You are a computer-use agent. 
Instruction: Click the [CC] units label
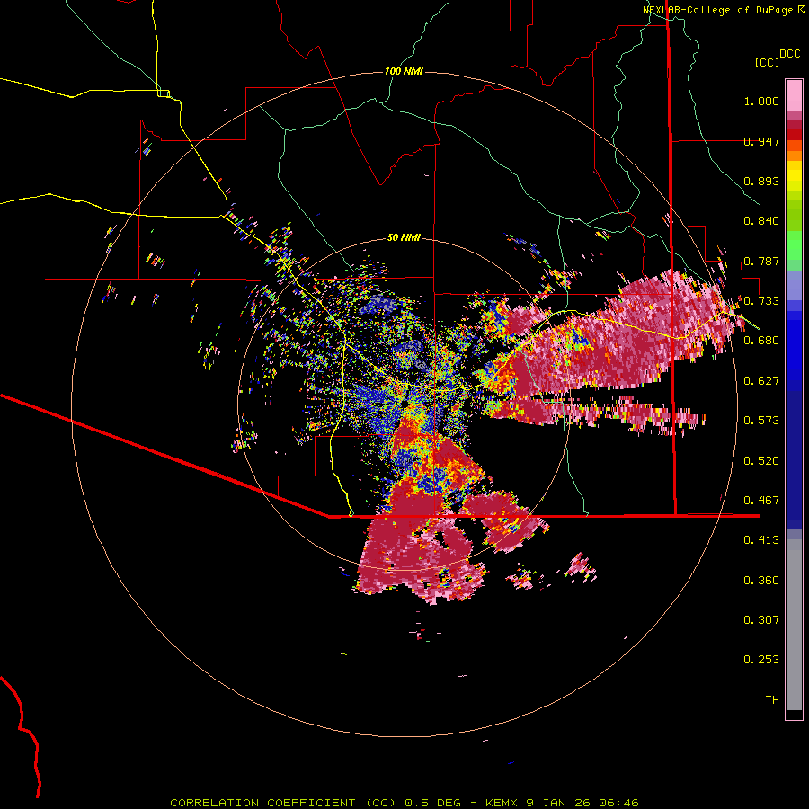tap(768, 62)
